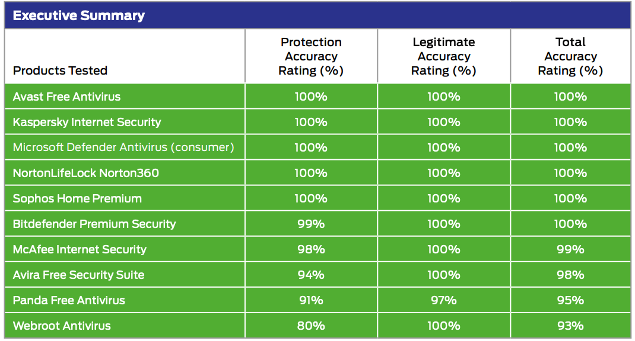
Task: Click the Sophos Home Premium row label
Action: (77, 198)
